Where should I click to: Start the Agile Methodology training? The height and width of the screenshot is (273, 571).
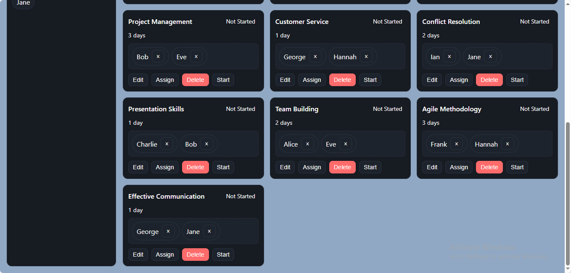click(x=517, y=167)
